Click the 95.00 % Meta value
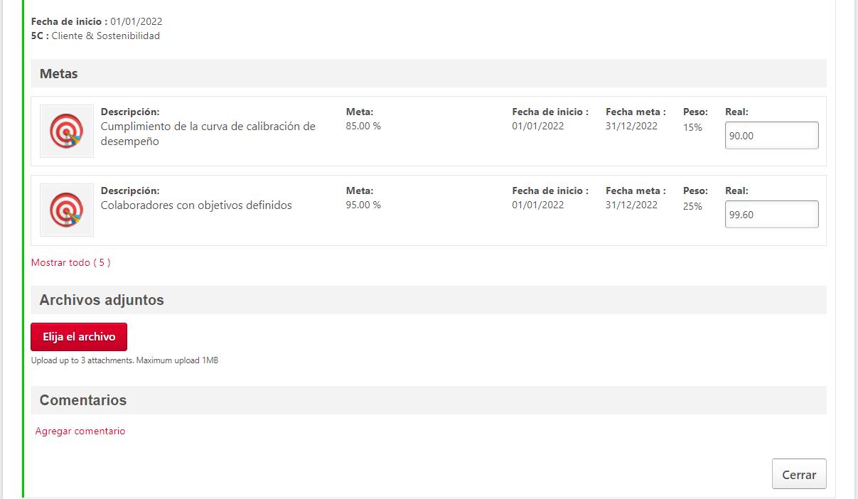858x499 pixels. 363,205
